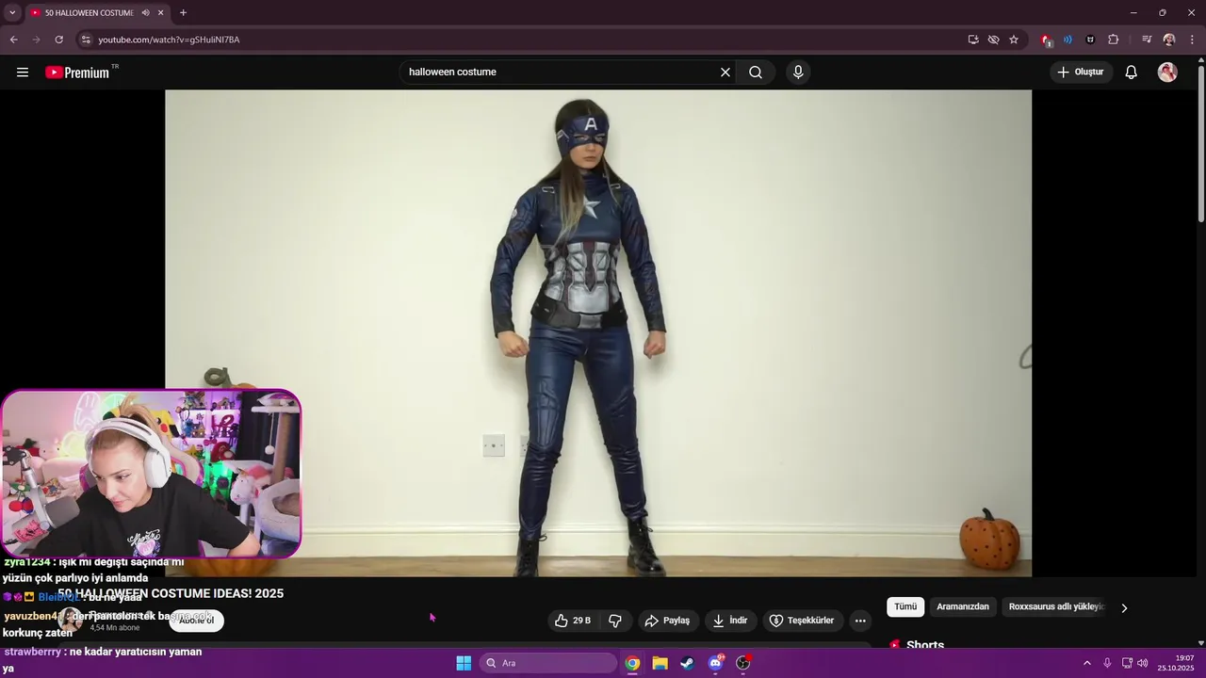Open the taskbar volume control
The image size is (1206, 678).
[x=1143, y=663]
